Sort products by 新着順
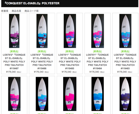The width and height of the screenshot is (139, 114). pos(5,11)
